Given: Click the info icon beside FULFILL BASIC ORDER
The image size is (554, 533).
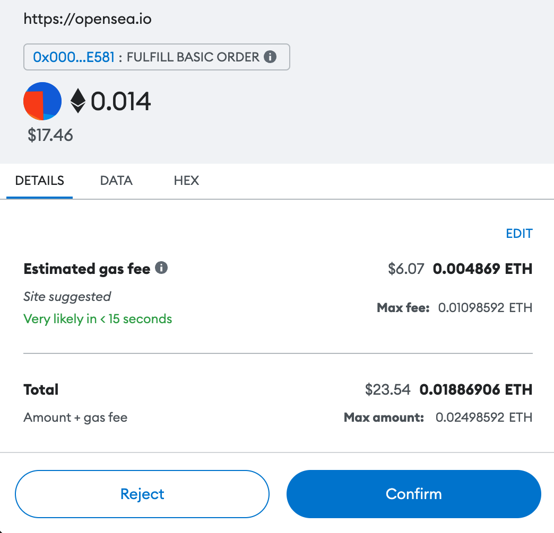Looking at the screenshot, I should coord(270,57).
